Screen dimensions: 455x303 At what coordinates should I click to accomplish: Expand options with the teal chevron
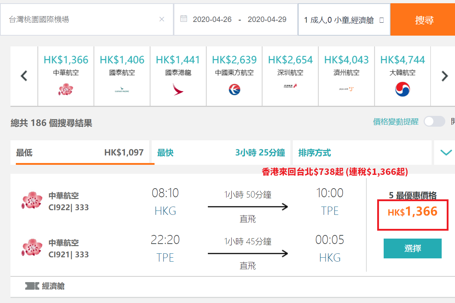446,153
